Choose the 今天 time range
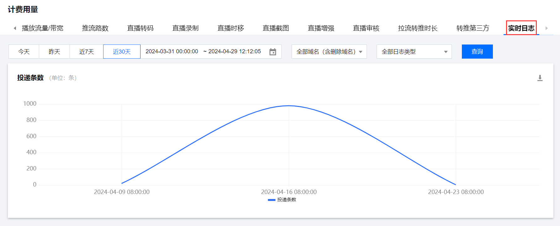 (24, 52)
